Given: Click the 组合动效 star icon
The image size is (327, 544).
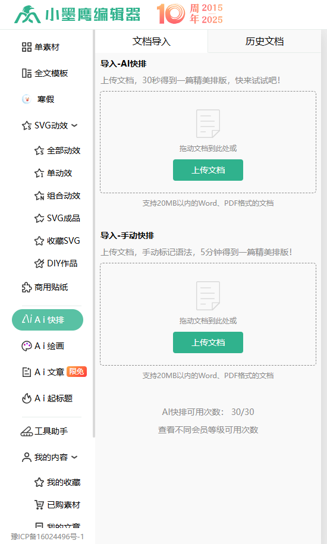Looking at the screenshot, I should [39, 196].
